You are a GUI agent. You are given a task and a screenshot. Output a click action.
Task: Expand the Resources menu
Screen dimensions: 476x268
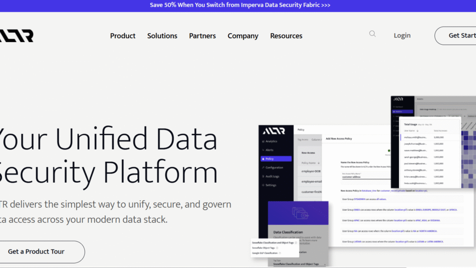pos(286,36)
